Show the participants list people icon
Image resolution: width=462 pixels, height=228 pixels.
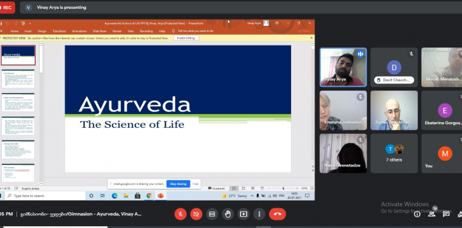click(432, 214)
